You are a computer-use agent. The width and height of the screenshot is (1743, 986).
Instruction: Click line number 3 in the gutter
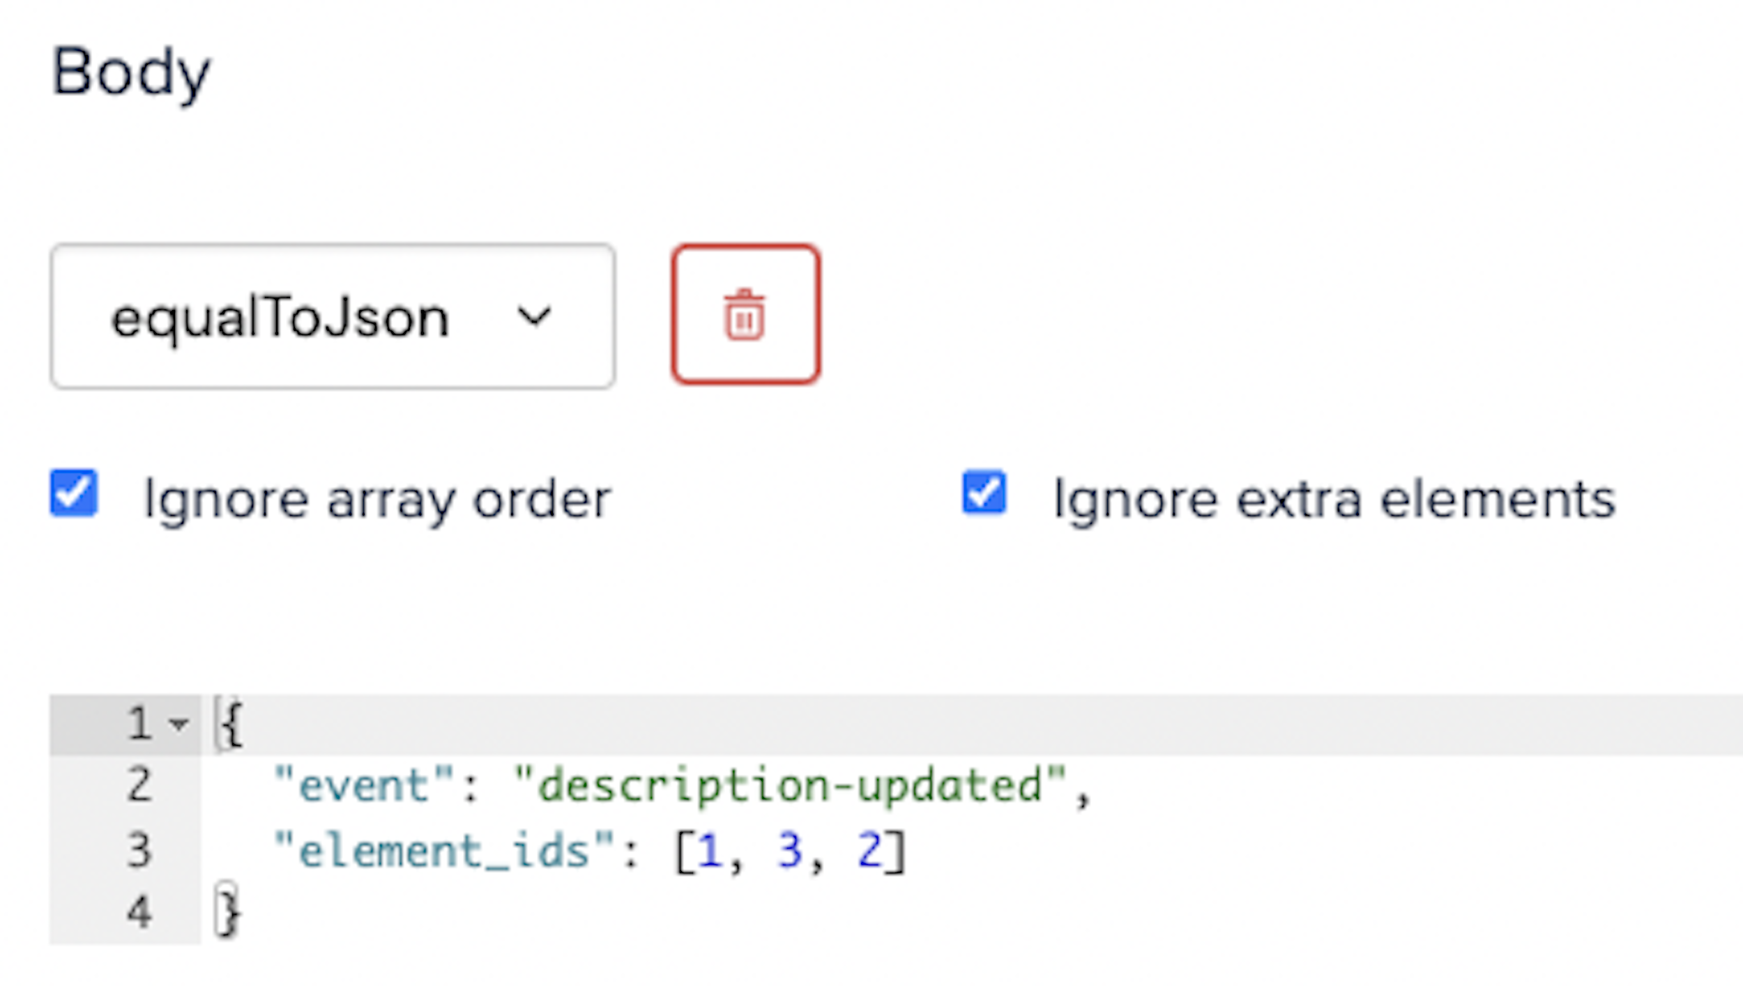[x=139, y=849]
